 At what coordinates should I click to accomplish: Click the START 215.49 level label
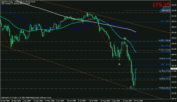click(x=165, y=12)
